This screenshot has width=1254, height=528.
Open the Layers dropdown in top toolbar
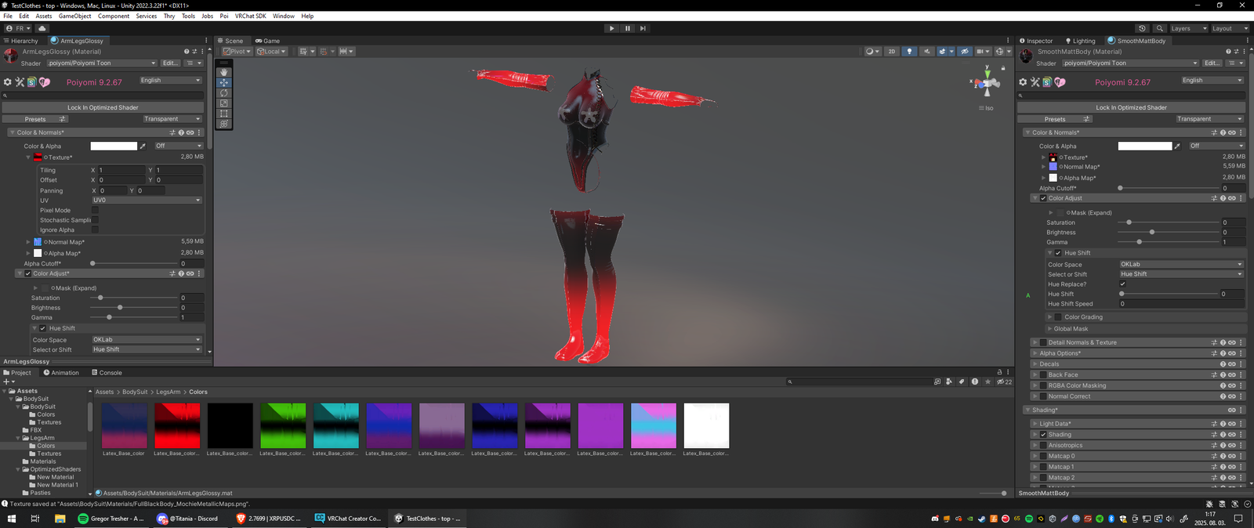click(1189, 28)
